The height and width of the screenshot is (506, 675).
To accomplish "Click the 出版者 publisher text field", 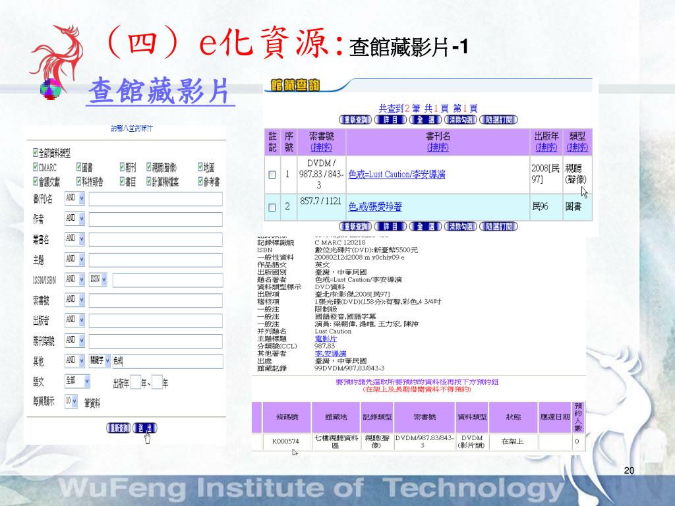I will point(156,321).
